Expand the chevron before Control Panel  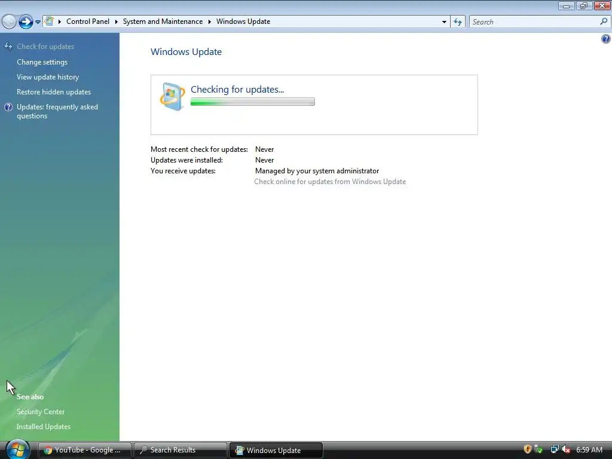coord(60,22)
